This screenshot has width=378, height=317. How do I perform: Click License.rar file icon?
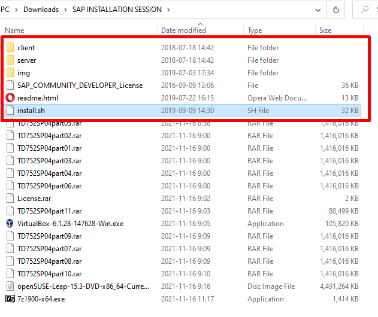tap(10, 198)
